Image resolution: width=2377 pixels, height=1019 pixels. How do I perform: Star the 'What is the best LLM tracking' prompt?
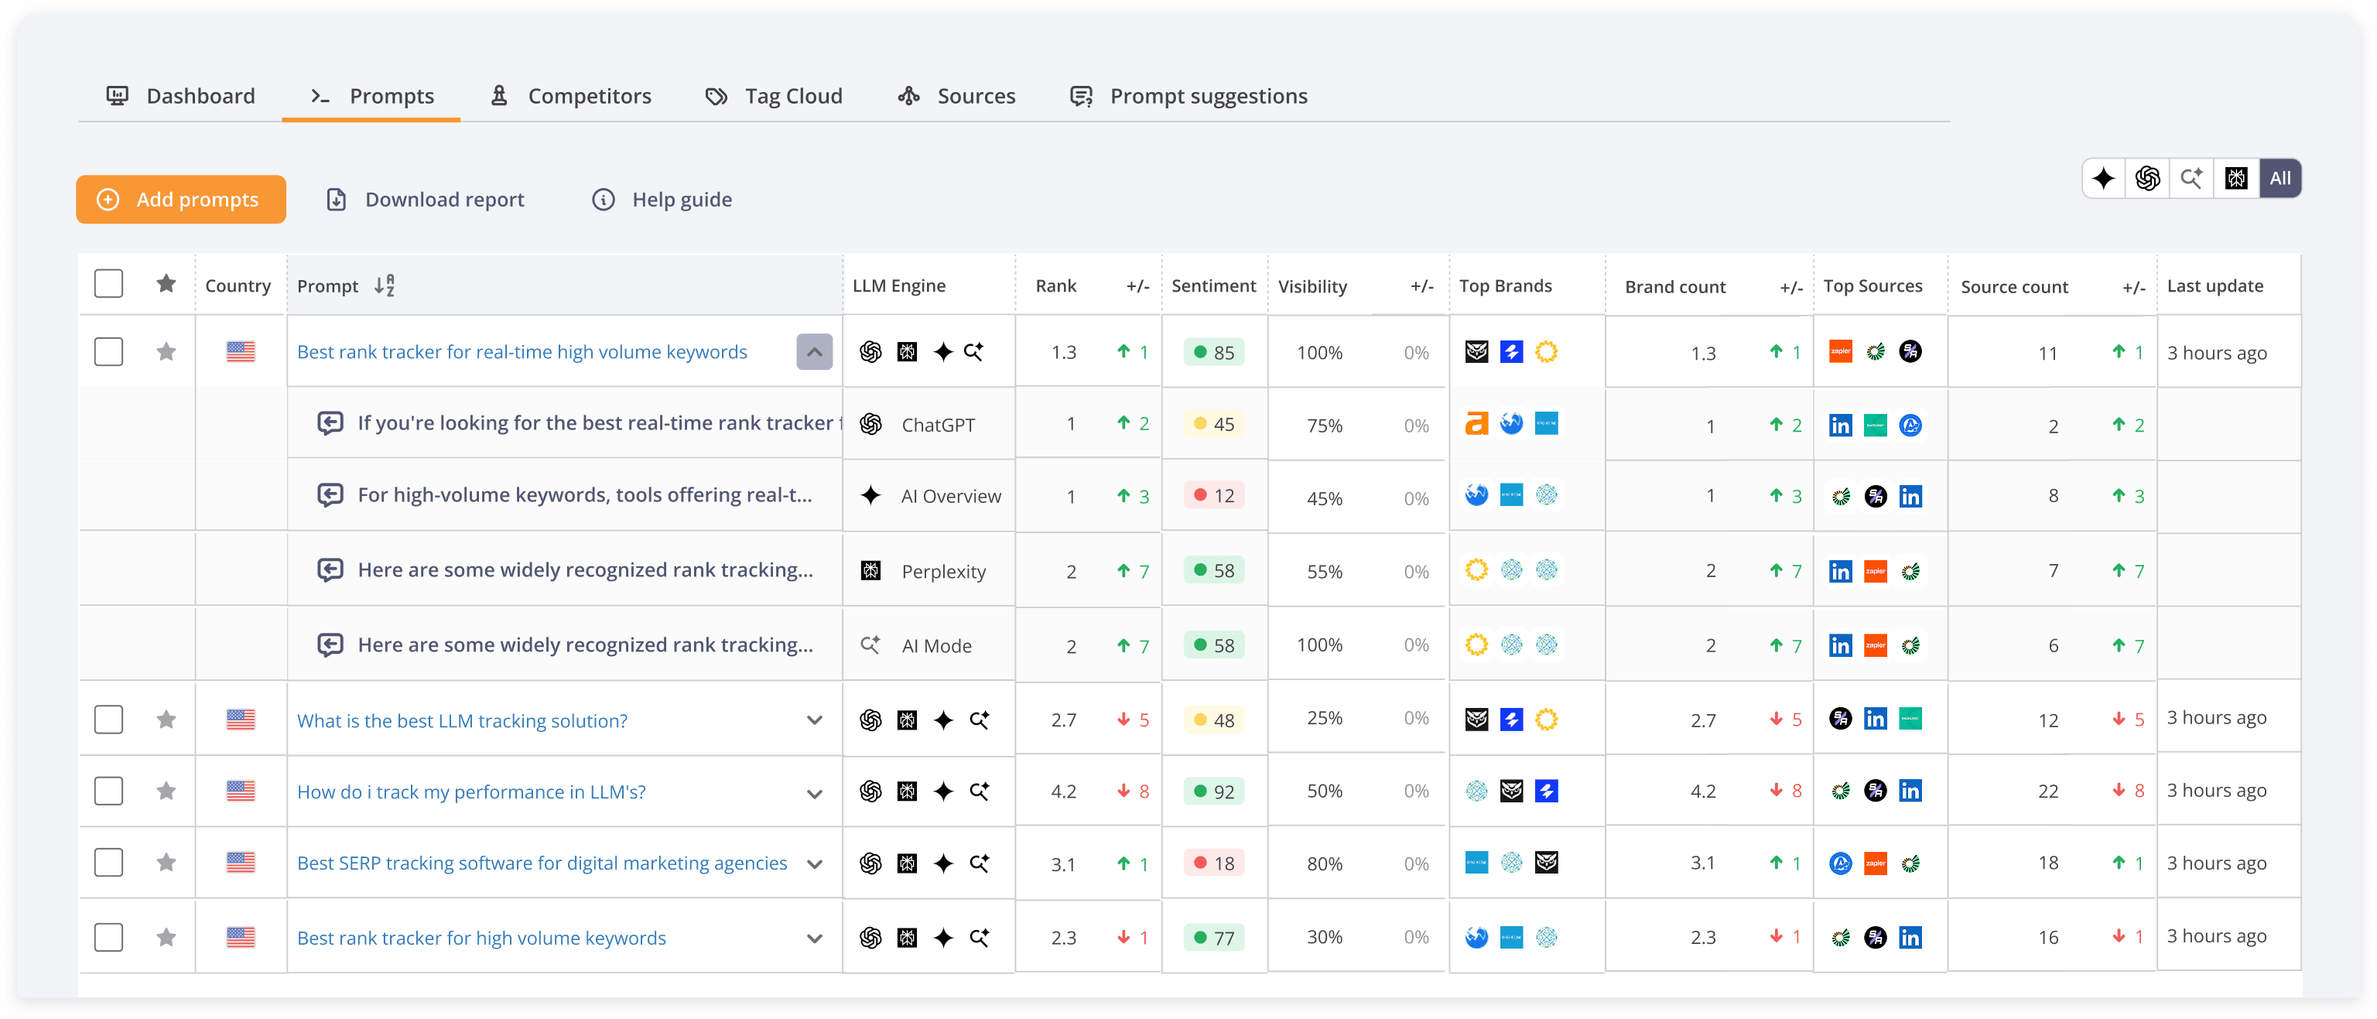pos(166,719)
